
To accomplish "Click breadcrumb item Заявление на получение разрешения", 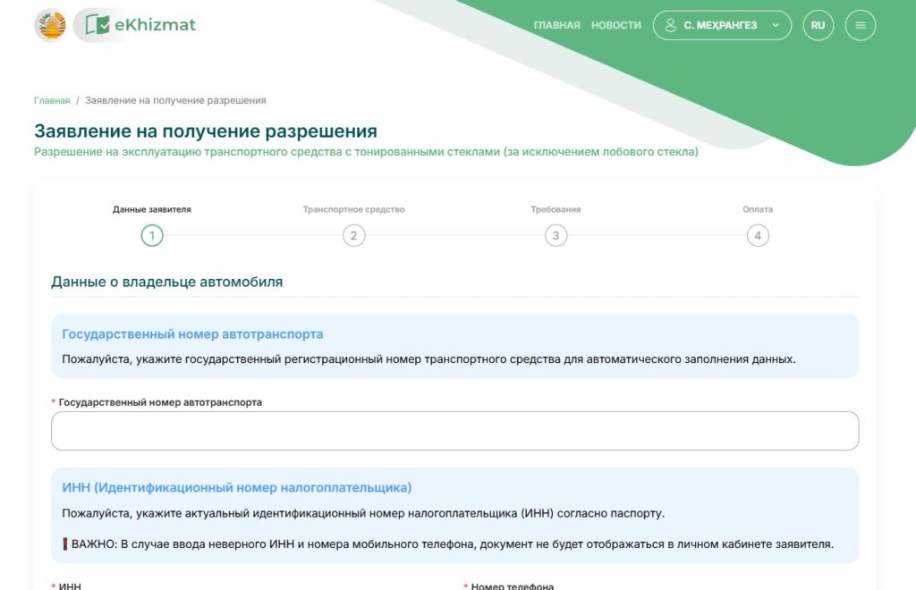I will tap(175, 101).
